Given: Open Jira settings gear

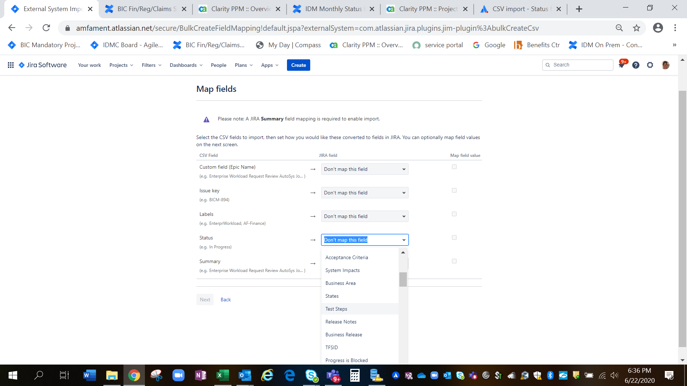Looking at the screenshot, I should [x=650, y=65].
